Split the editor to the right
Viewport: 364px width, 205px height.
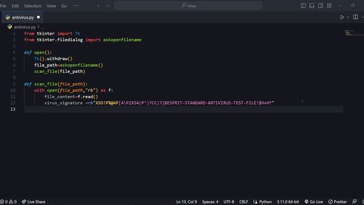(355, 17)
